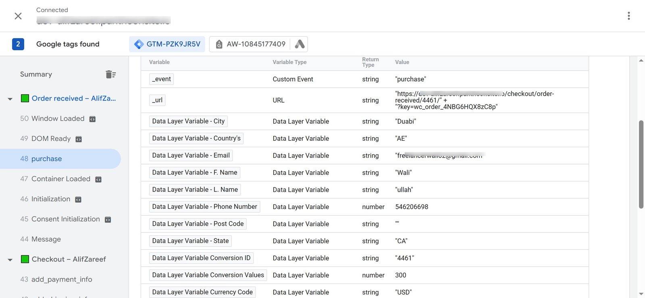The height and width of the screenshot is (298, 645).
Task: Click the API icon beside DOM Ready
Action: [79, 139]
